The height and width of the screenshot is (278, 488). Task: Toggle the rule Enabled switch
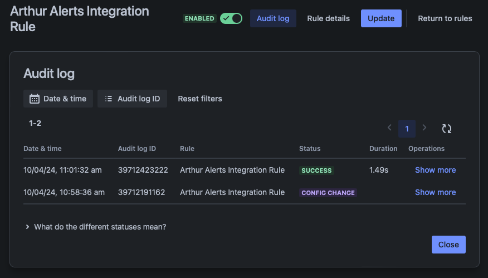tap(231, 18)
